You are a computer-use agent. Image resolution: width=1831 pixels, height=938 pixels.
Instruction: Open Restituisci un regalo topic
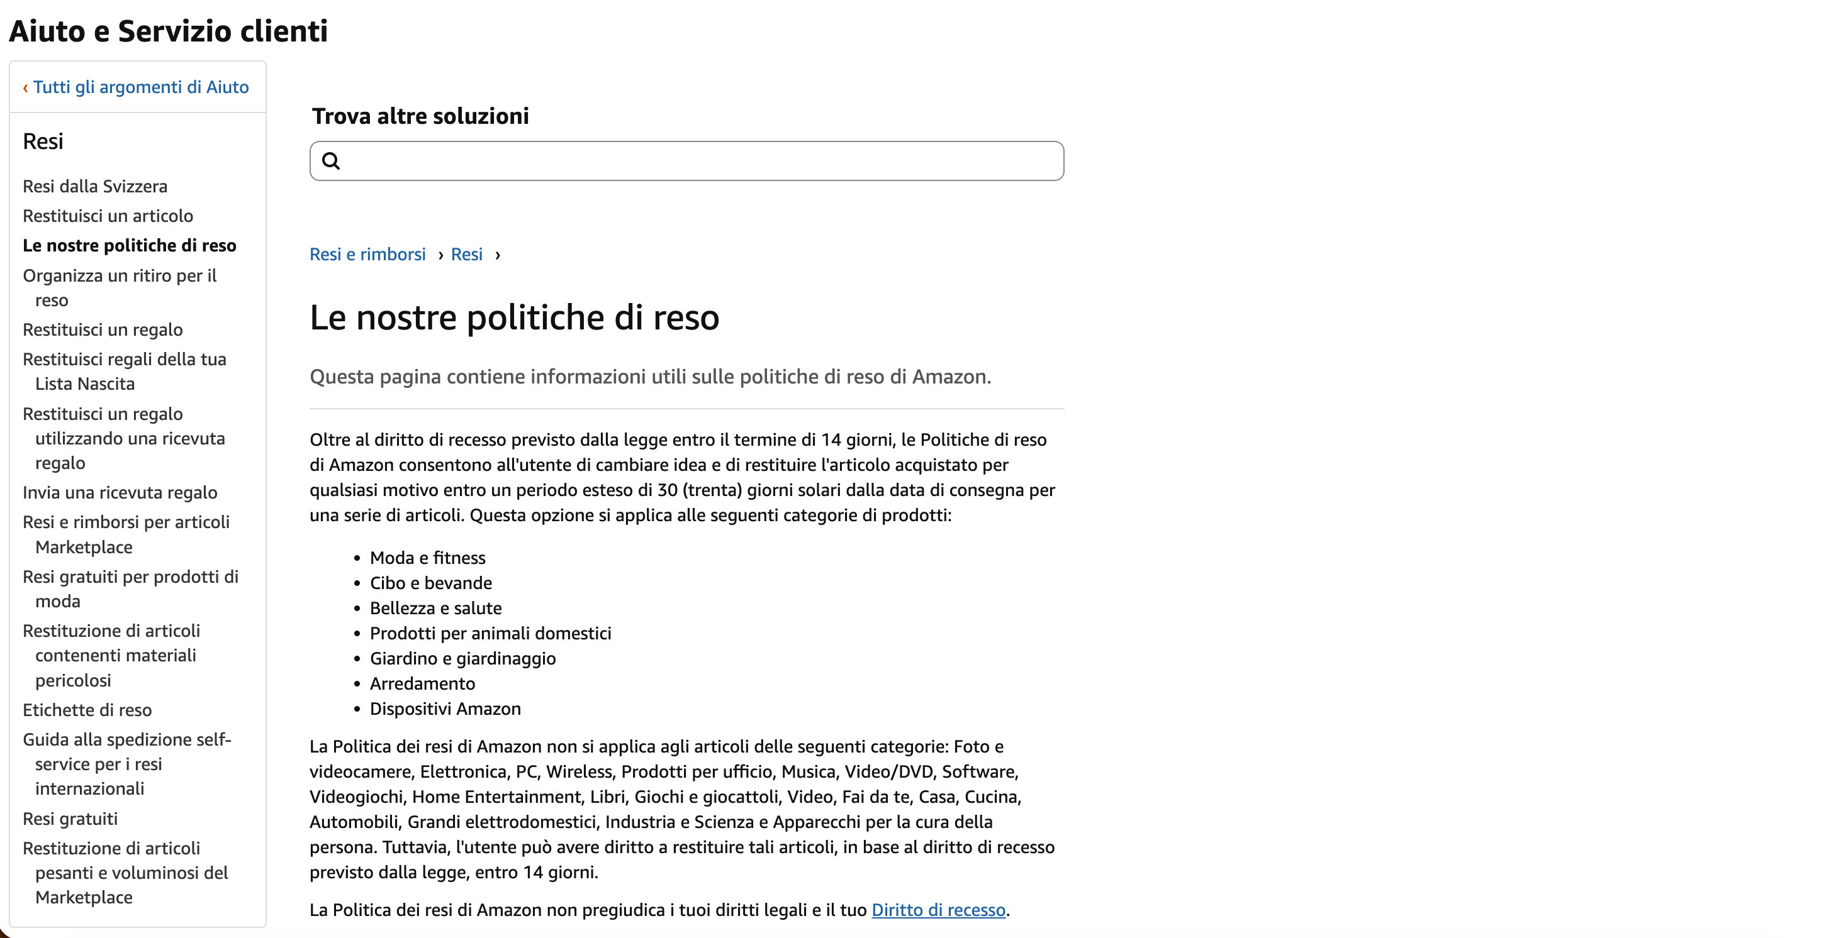coord(103,330)
